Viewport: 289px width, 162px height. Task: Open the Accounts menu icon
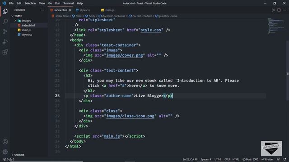(x=5, y=142)
